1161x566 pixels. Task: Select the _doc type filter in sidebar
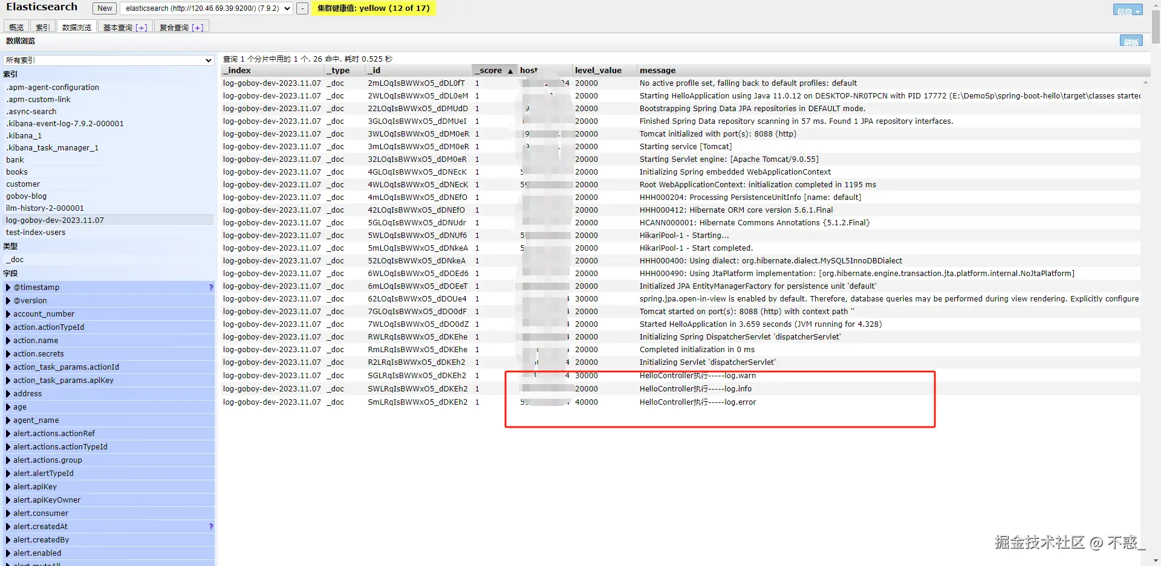pyautogui.click(x=15, y=260)
